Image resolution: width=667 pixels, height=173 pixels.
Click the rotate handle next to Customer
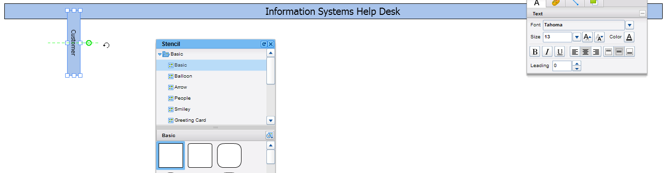(106, 46)
